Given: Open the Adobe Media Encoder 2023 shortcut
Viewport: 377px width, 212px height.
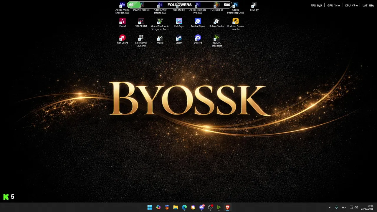Looking at the screenshot, I should [122, 8].
